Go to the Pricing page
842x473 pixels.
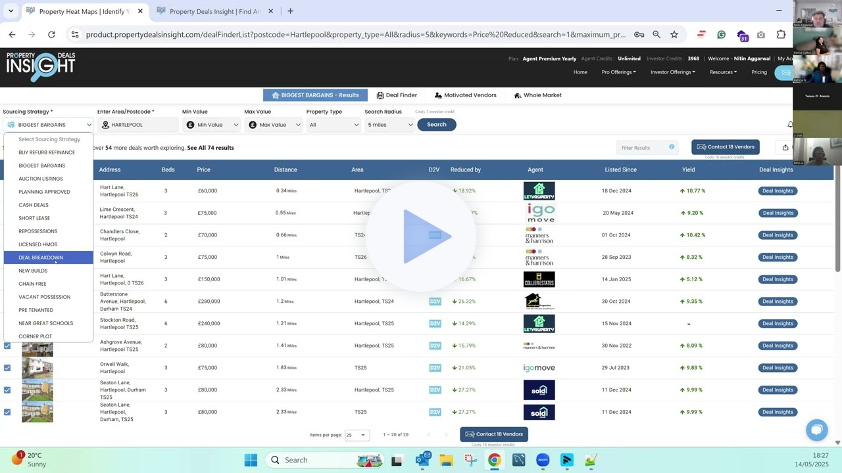759,72
